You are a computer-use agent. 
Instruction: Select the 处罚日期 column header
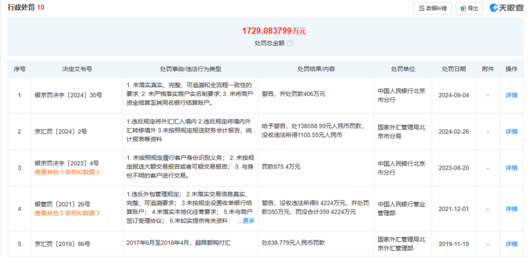(454, 69)
